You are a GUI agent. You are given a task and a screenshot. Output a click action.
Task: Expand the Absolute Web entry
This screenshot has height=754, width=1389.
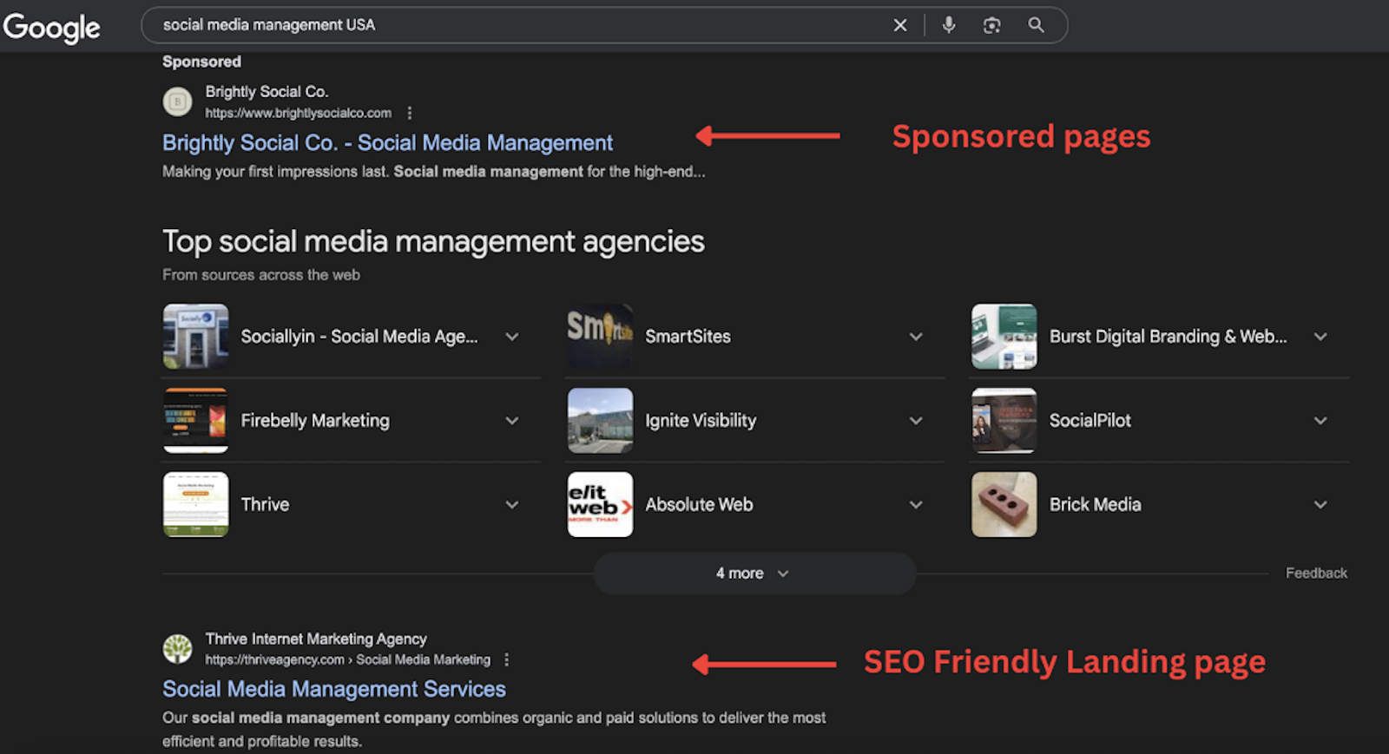click(916, 505)
